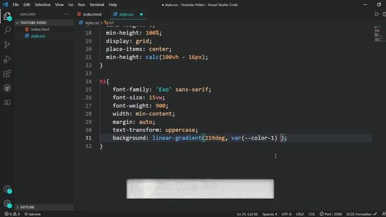Click 'var(--color-1)' on line 31
386x217 pixels.
(x=255, y=138)
